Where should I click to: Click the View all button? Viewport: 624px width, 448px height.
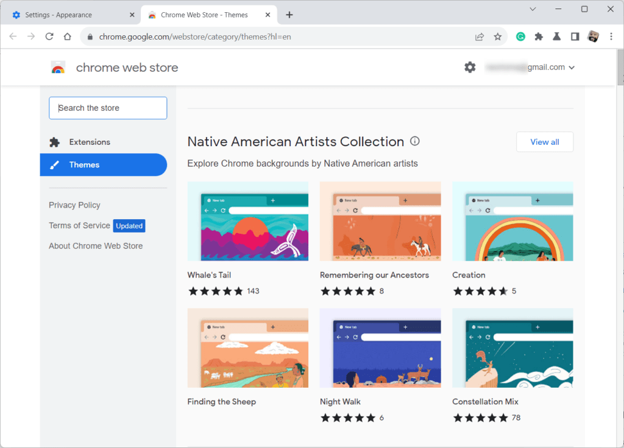(544, 141)
